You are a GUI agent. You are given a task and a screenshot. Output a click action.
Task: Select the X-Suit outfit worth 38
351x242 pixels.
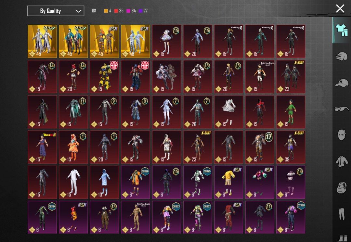[x=291, y=147]
